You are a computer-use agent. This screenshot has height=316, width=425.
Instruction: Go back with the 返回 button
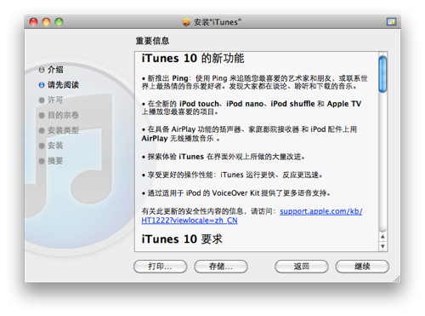[x=302, y=267]
